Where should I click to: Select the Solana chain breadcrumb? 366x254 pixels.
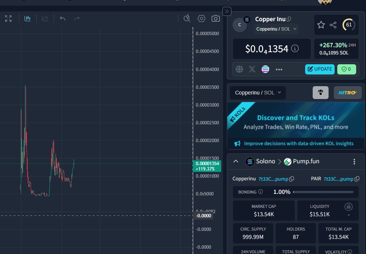[x=260, y=161]
